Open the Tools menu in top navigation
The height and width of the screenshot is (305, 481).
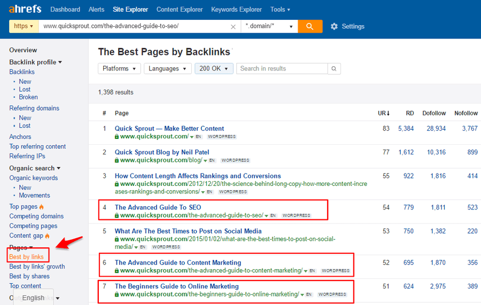[x=280, y=9]
